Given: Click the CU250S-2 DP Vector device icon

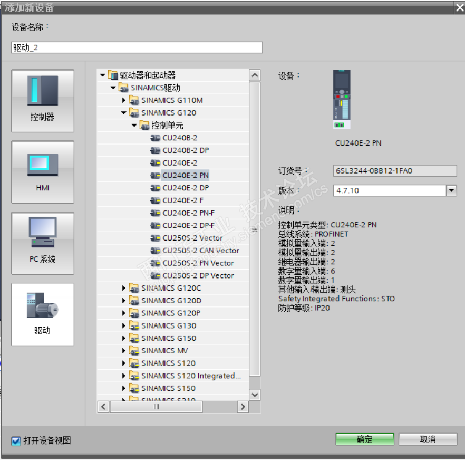Looking at the screenshot, I should (155, 276).
